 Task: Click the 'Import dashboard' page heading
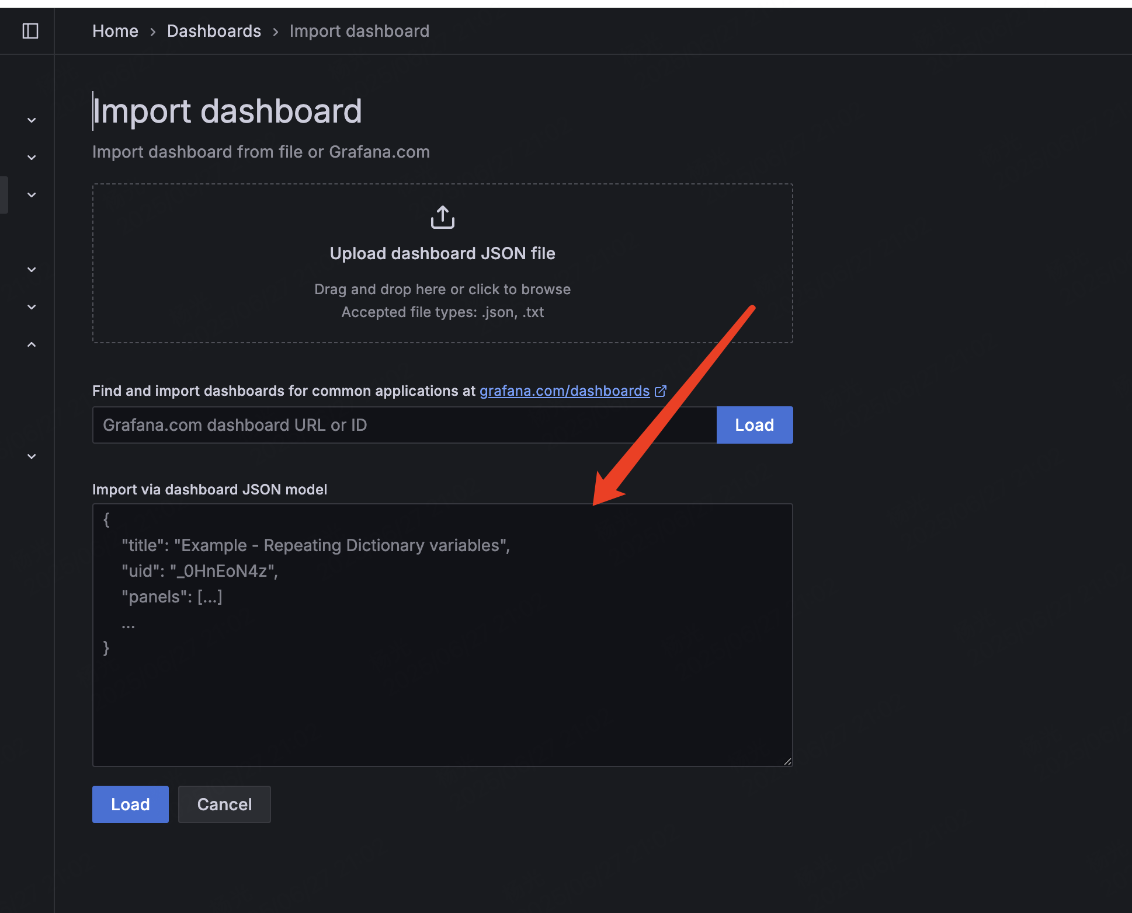click(227, 111)
